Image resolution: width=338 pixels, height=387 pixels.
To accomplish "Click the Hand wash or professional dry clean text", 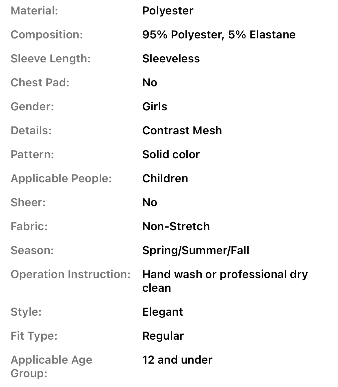I will point(225,281).
